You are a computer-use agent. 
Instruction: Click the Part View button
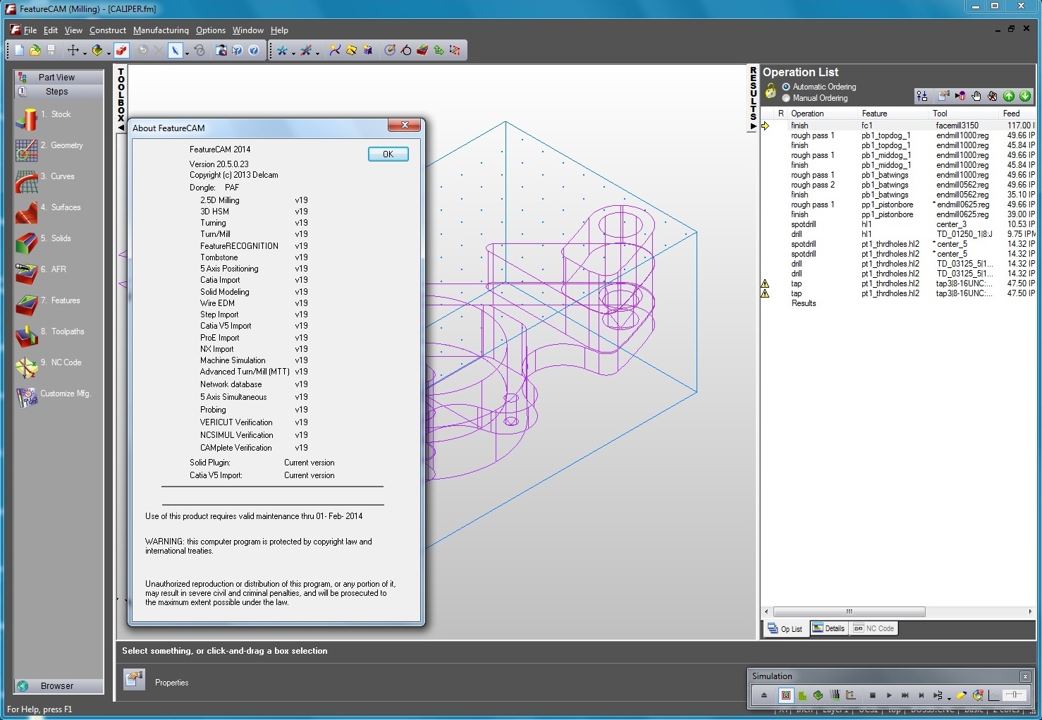tap(57, 78)
